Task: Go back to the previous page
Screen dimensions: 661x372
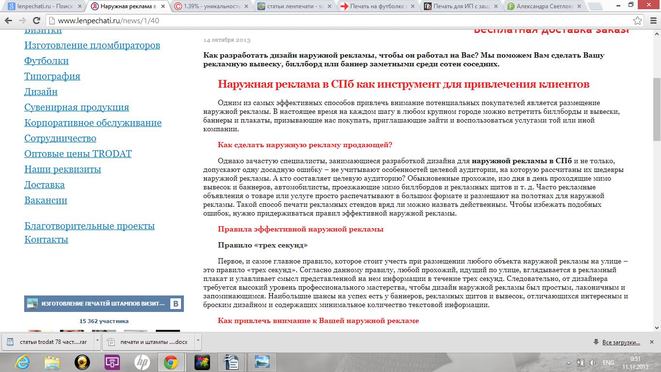Action: point(9,21)
